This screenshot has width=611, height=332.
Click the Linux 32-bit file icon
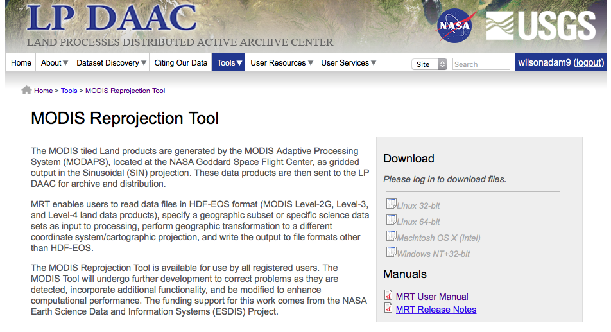point(391,204)
